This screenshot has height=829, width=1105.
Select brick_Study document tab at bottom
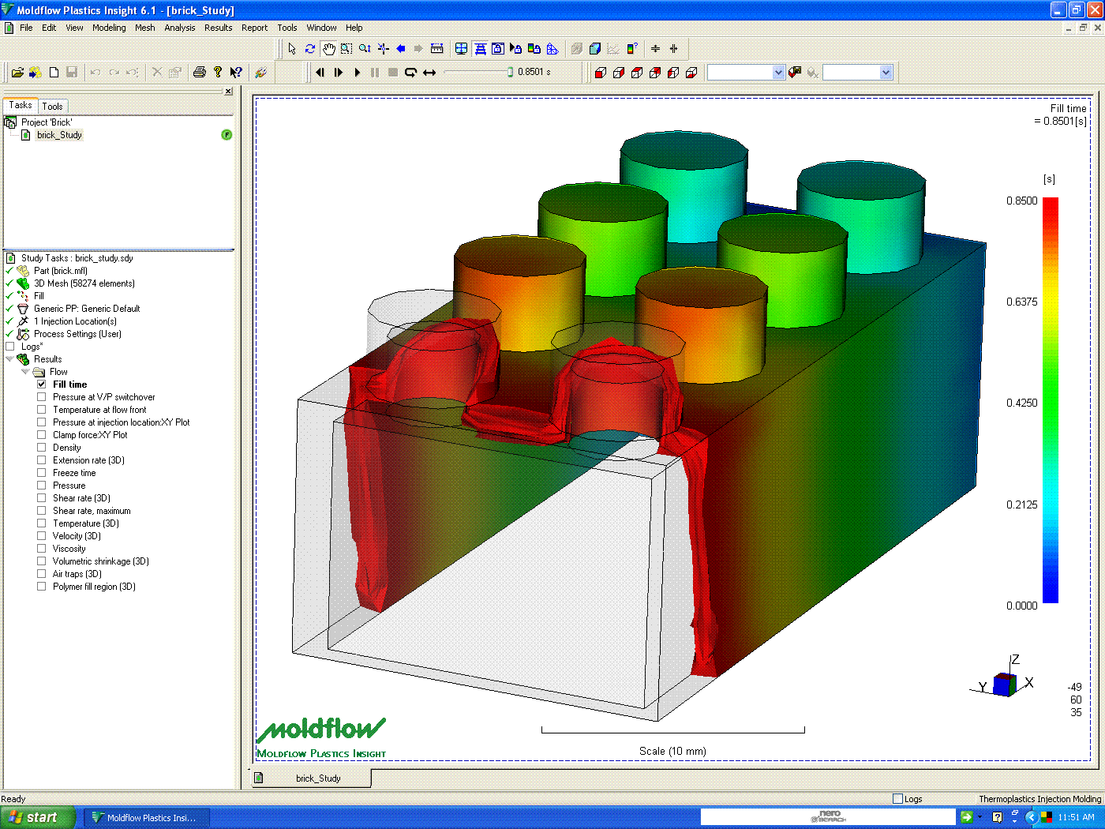click(x=318, y=778)
